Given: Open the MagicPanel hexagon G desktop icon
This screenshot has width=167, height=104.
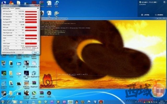Looking at the screenshot, I should (x=34, y=73).
